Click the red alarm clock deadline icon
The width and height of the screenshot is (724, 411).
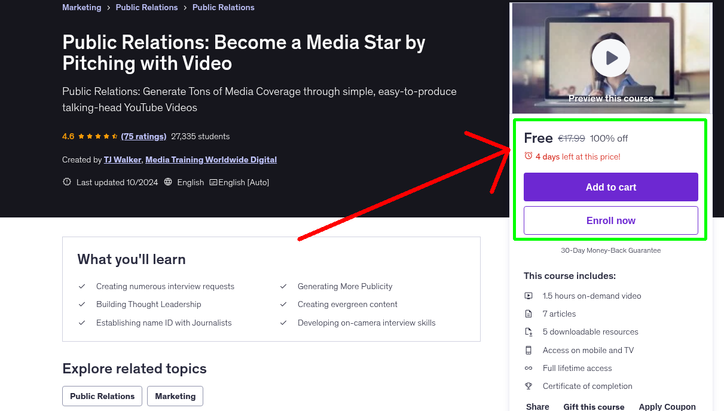click(x=528, y=155)
